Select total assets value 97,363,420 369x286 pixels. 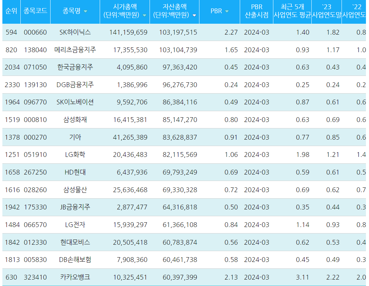pos(180,67)
